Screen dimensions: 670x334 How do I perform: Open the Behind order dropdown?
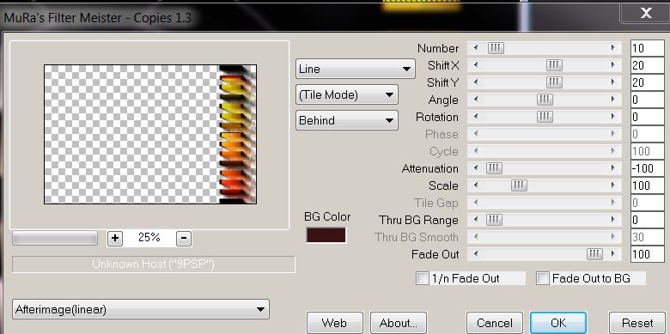click(x=346, y=120)
